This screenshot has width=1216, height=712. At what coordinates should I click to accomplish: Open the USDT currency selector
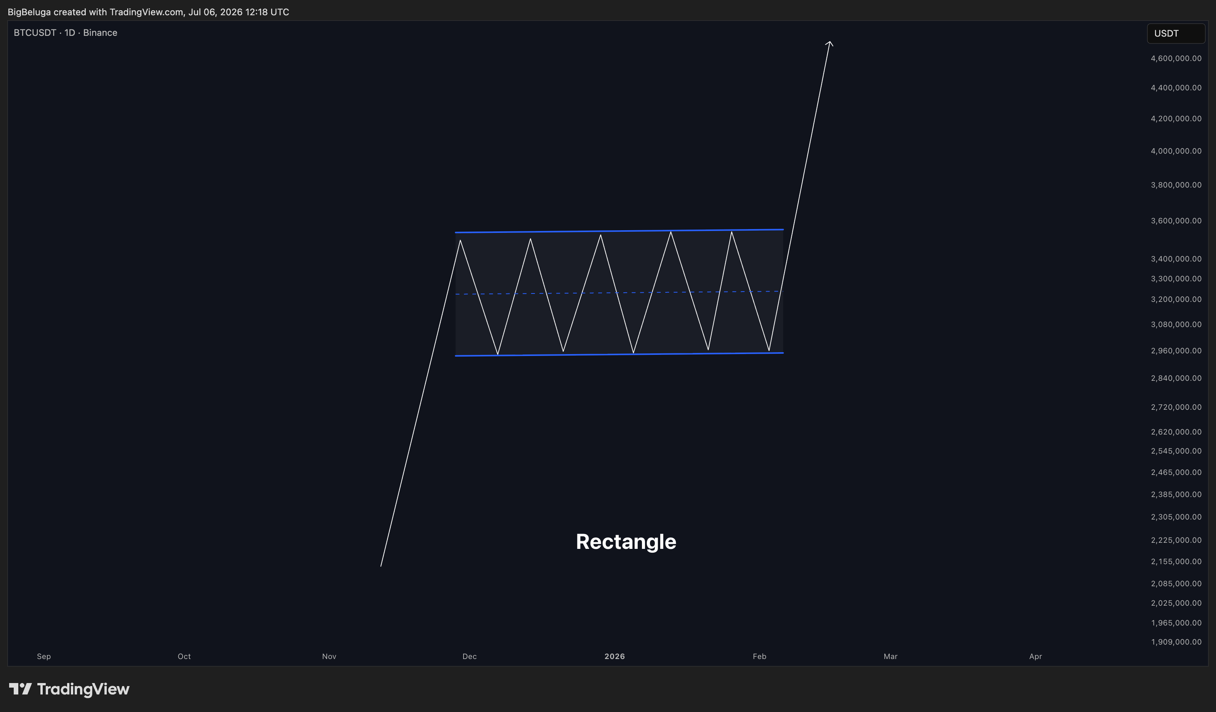pyautogui.click(x=1176, y=33)
